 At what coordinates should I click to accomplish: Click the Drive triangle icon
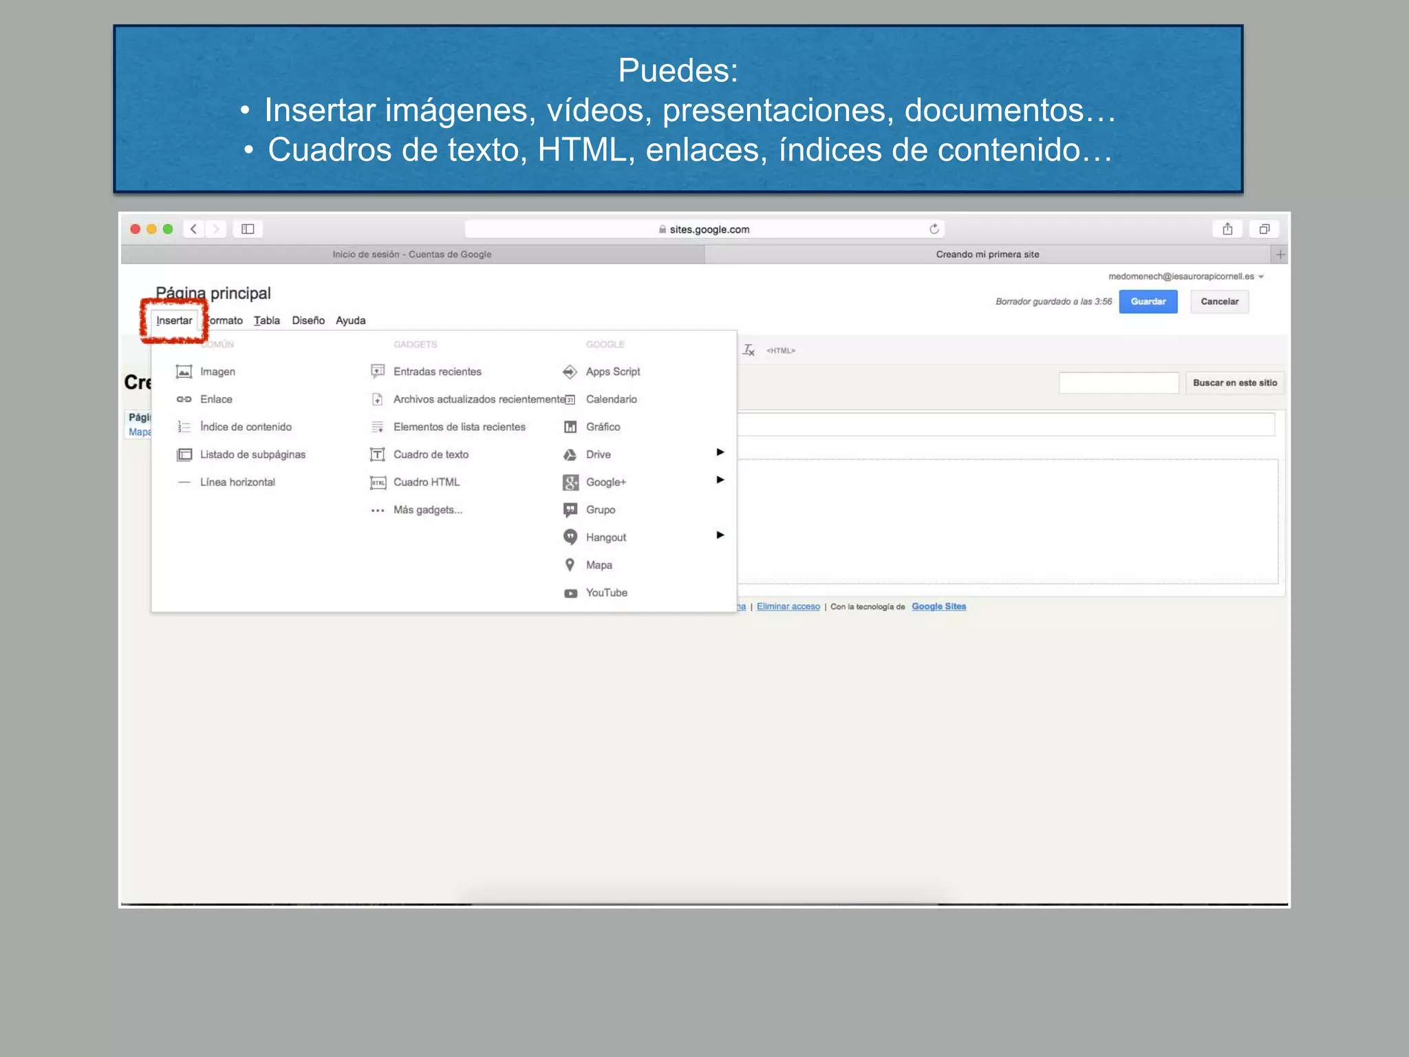coord(570,455)
